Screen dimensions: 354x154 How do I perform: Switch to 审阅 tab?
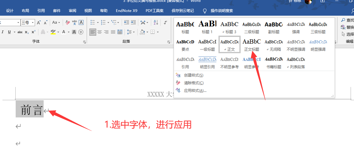(x=73, y=11)
